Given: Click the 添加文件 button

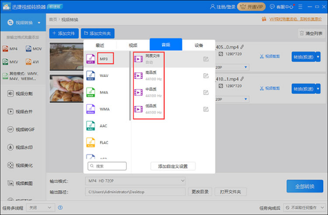Looking at the screenshot, I should [x=64, y=34].
